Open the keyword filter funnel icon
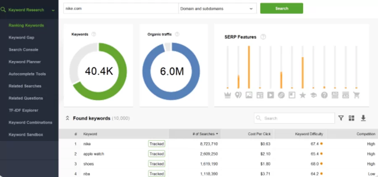Image resolution: width=378 pixels, height=177 pixels. pyautogui.click(x=341, y=118)
